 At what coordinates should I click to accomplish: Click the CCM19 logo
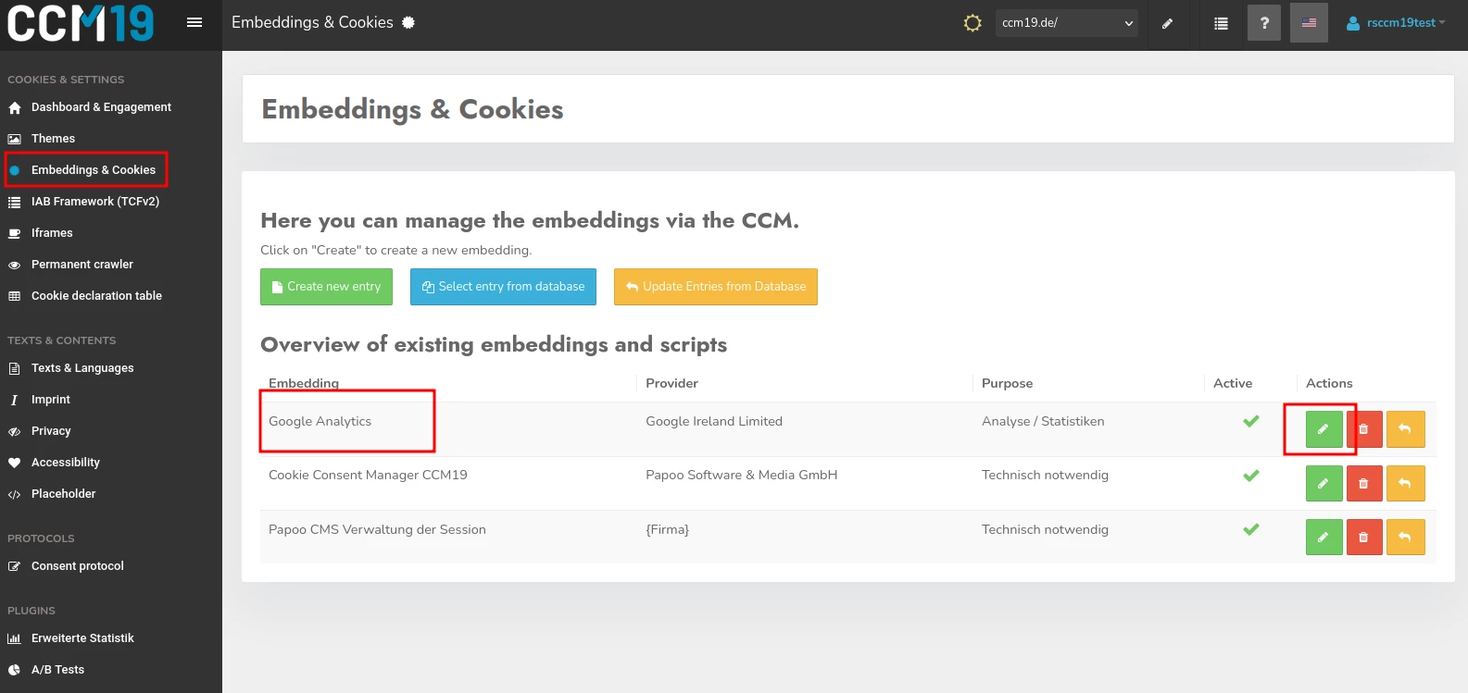click(81, 23)
